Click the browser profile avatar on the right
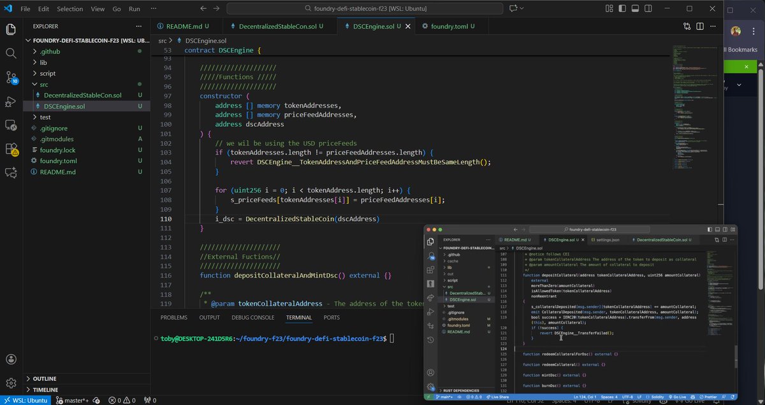The height and width of the screenshot is (405, 765). (x=736, y=31)
